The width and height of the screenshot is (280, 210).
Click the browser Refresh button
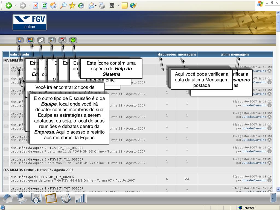[45, 5]
